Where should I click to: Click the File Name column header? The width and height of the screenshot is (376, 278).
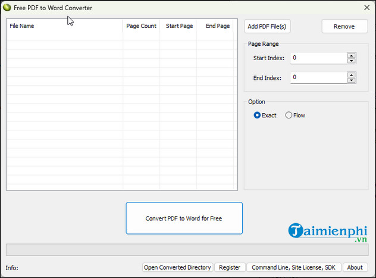point(65,26)
